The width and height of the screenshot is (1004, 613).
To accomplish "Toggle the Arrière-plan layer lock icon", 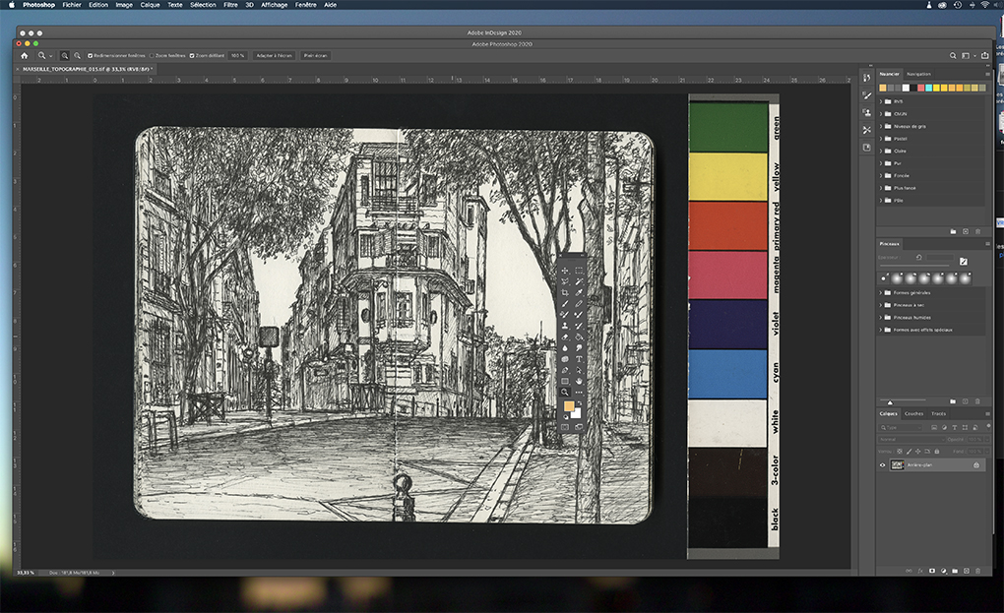I will tap(976, 465).
